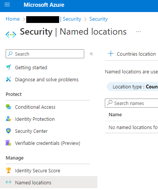Click the 'Named locations are use' description text
This screenshot has width=158, height=190.
pos(131,71)
